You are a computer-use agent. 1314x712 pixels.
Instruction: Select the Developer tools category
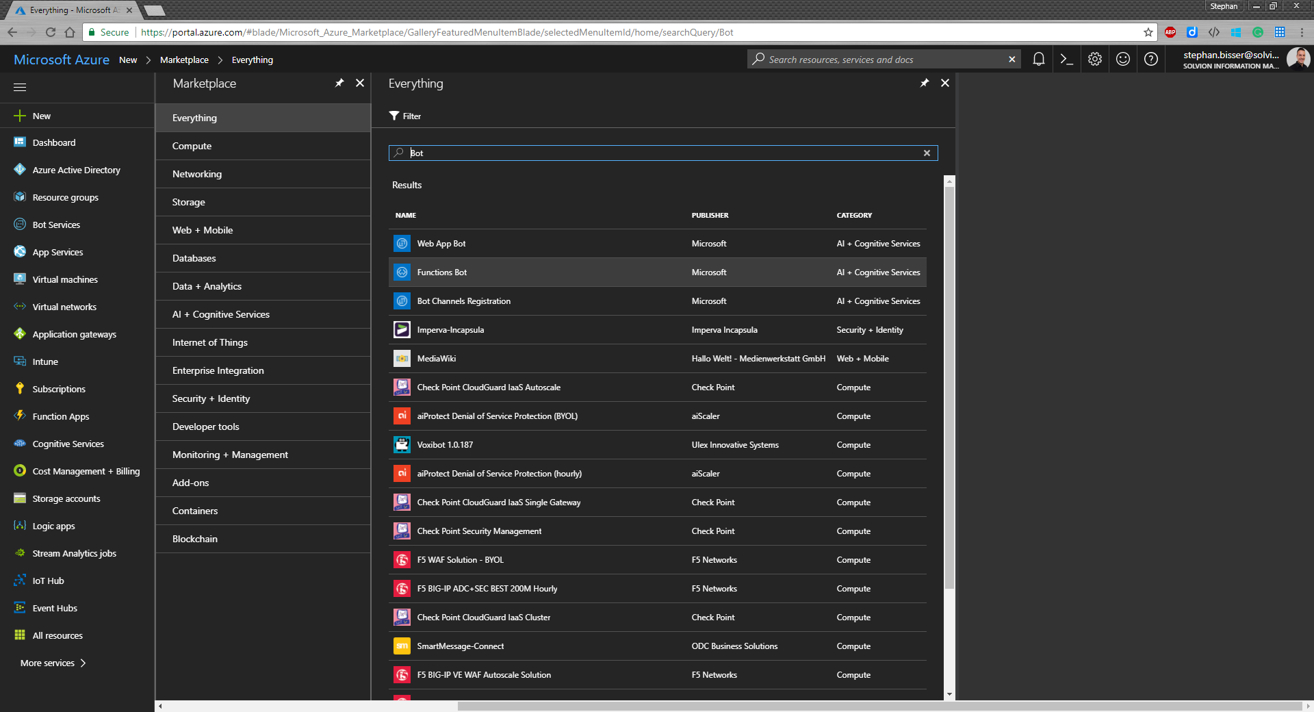(x=263, y=427)
